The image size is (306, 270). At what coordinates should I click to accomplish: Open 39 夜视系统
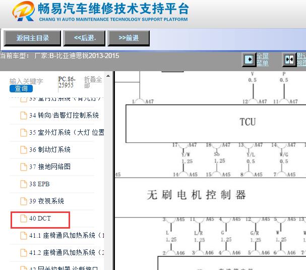(46, 201)
